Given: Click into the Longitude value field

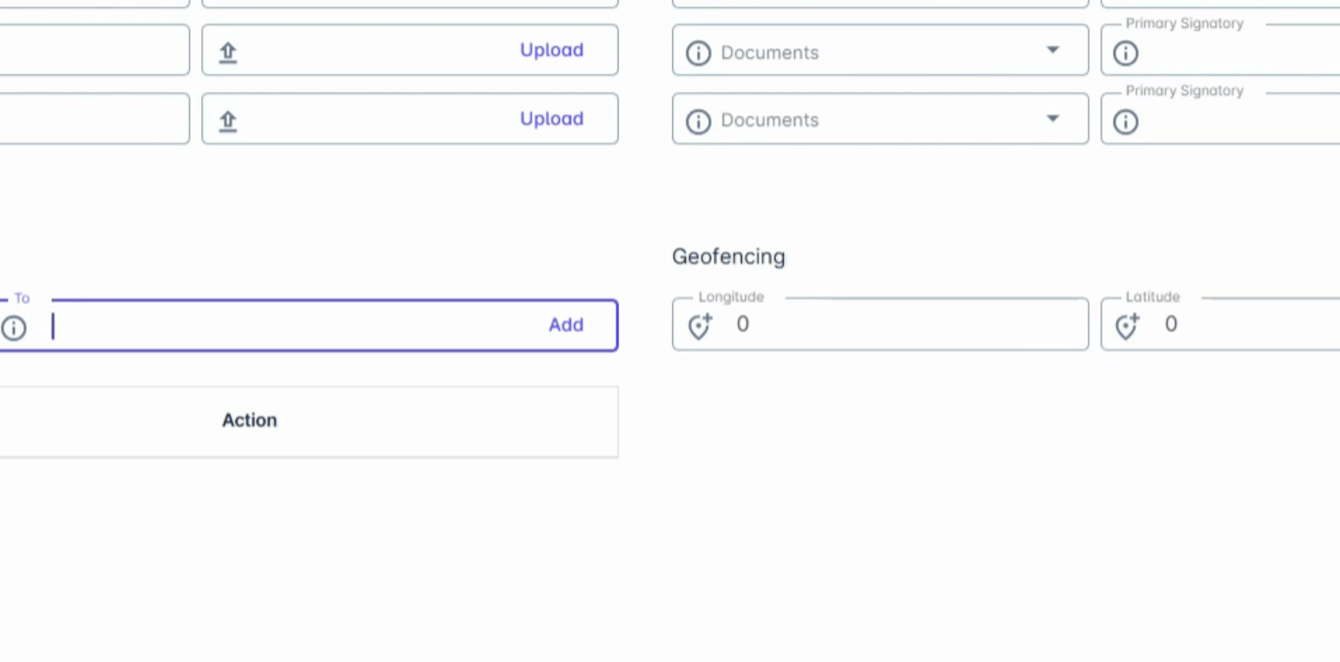Looking at the screenshot, I should pyautogui.click(x=907, y=324).
